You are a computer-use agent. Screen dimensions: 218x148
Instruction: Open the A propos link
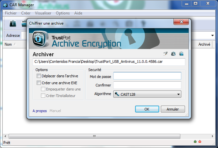(x=40, y=111)
